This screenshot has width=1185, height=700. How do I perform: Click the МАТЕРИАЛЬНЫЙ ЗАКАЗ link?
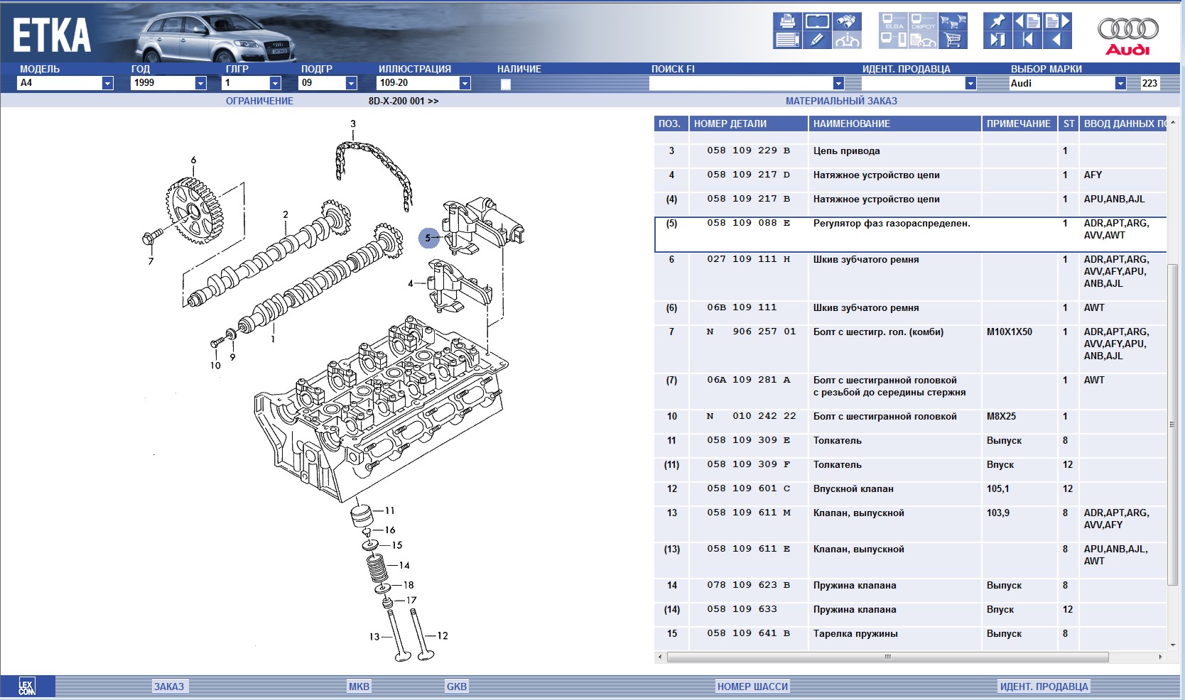coord(841,101)
